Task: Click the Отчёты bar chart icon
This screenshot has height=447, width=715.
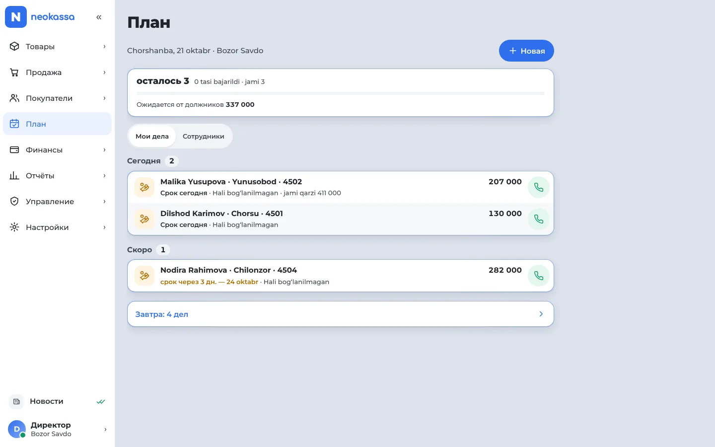Action: pos(14,176)
